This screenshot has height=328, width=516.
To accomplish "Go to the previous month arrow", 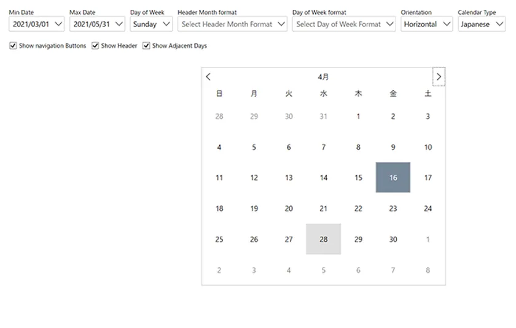I will (208, 77).
